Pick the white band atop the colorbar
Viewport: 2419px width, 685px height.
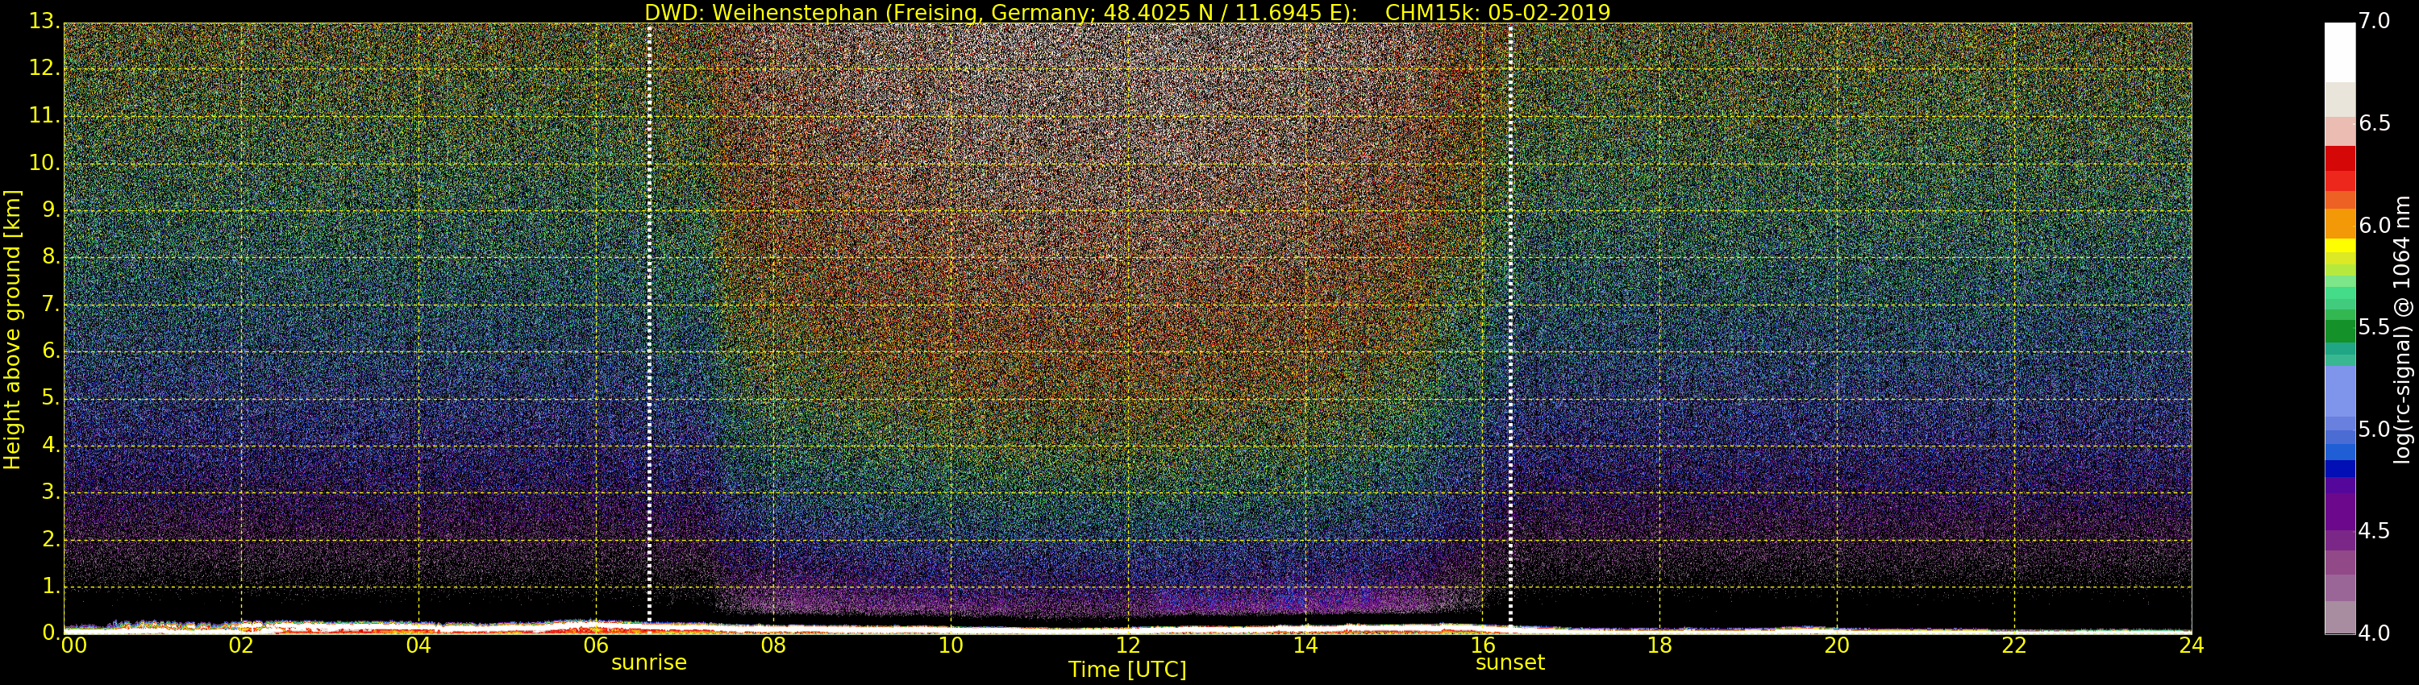[x=2339, y=52]
